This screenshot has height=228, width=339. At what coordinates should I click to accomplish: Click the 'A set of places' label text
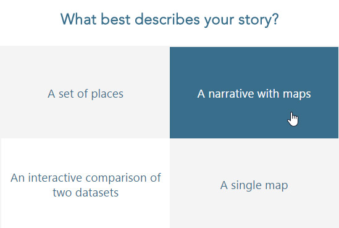(x=85, y=94)
